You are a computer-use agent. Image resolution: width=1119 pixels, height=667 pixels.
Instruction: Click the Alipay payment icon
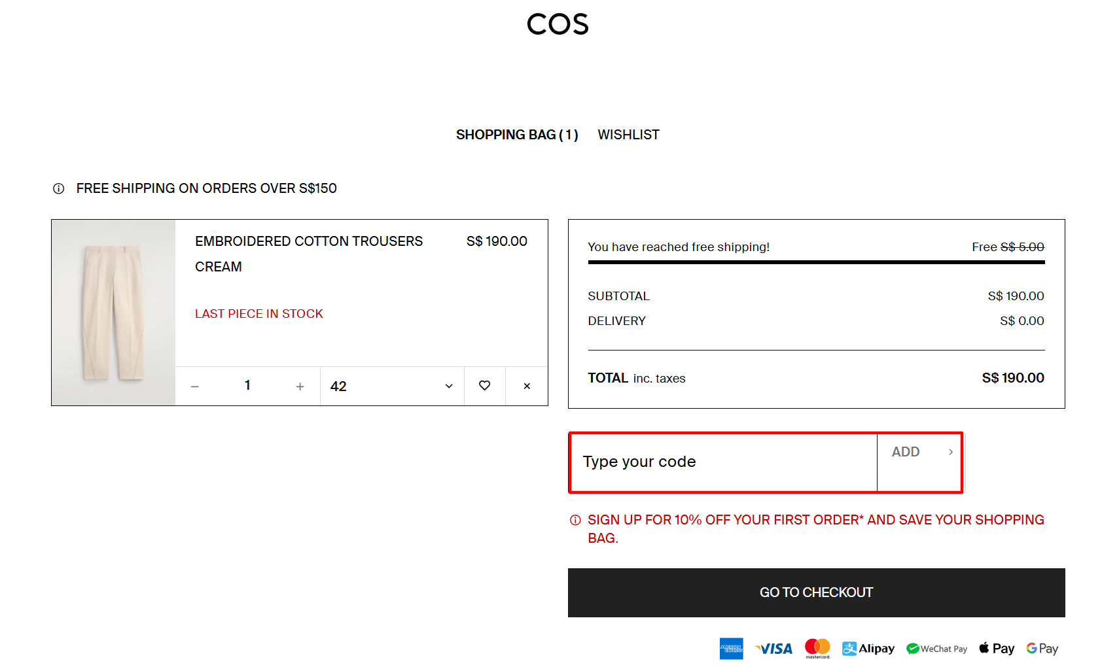(868, 648)
